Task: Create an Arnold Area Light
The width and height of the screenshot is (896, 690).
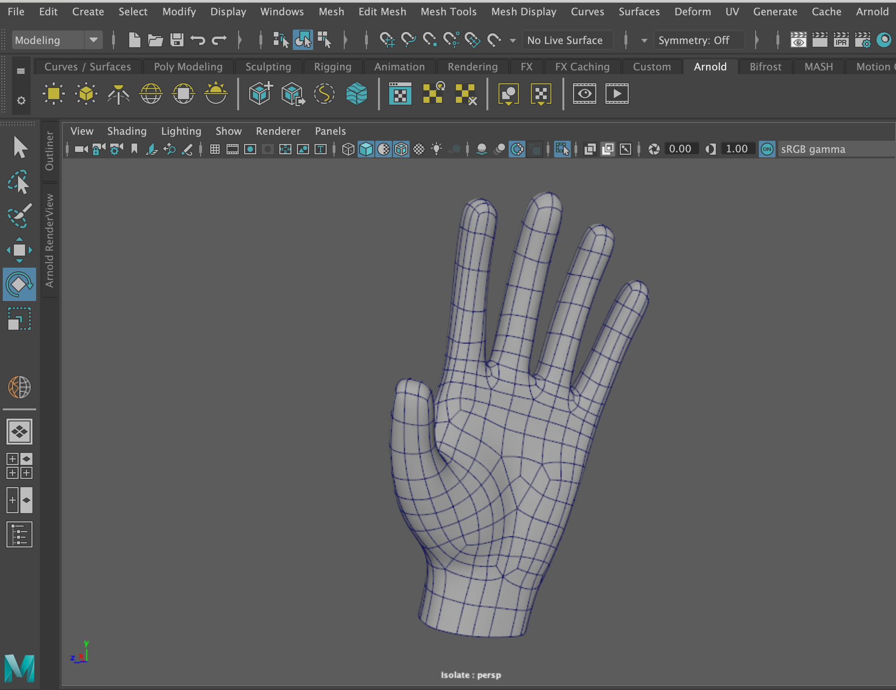Action: (54, 94)
